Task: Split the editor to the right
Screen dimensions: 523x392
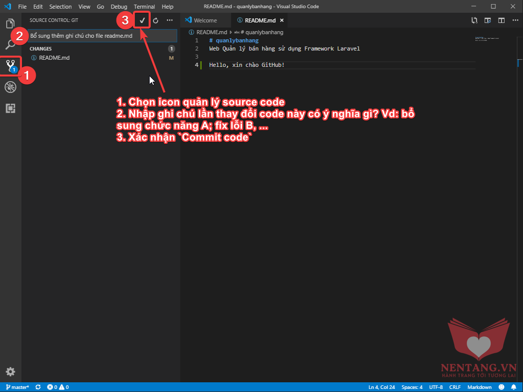Action: tap(501, 20)
